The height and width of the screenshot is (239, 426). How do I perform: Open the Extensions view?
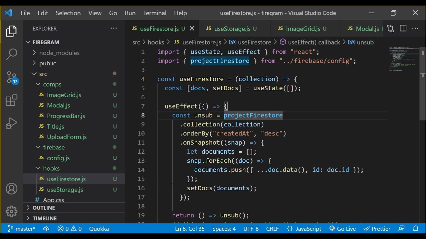pos(11,100)
